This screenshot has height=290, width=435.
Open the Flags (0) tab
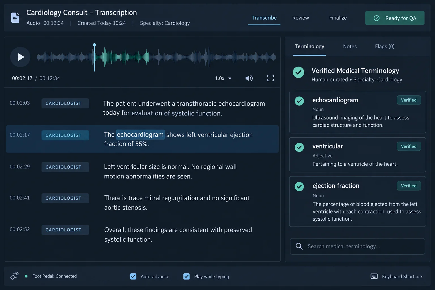coord(385,46)
